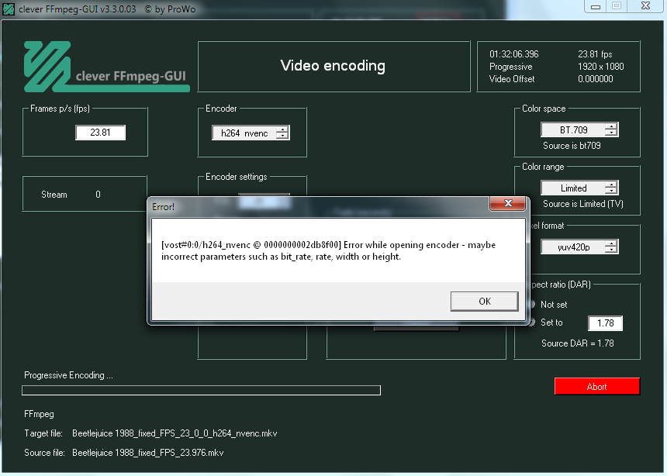Click the duration 01:32:06.396 value
667x476 pixels.
tap(514, 54)
